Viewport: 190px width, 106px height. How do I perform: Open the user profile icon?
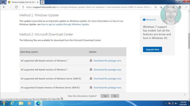pyautogui.click(x=180, y=7)
